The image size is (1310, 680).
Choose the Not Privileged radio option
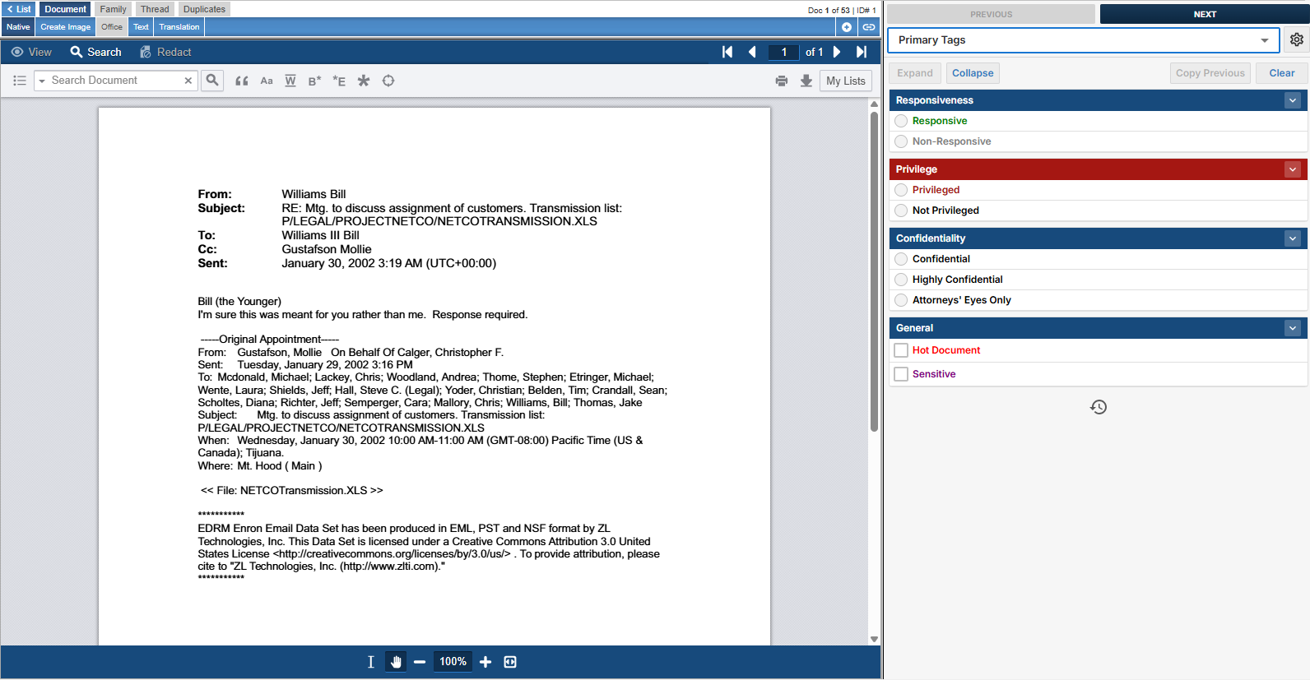point(901,210)
